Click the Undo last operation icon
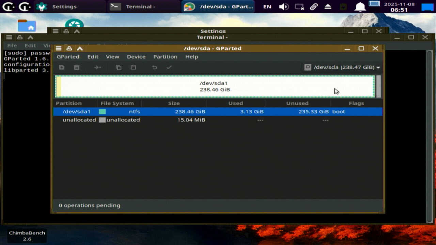Screen dimensions: 436x245 [x=155, y=67]
